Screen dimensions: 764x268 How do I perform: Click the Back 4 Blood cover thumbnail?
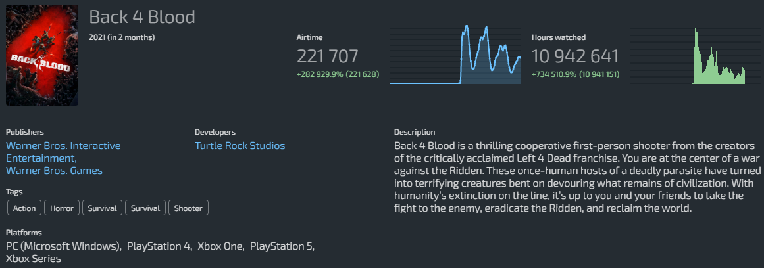[x=42, y=55]
